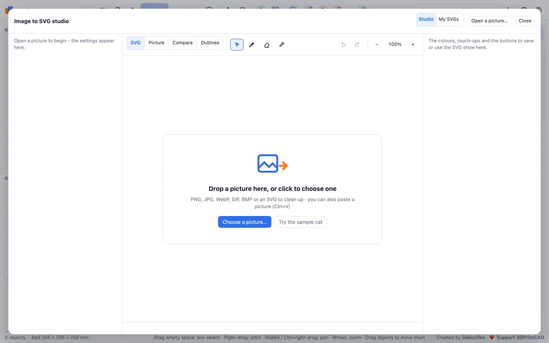This screenshot has width=549, height=343.
Task: Click the blue Choose a picture... button
Action: 245,222
